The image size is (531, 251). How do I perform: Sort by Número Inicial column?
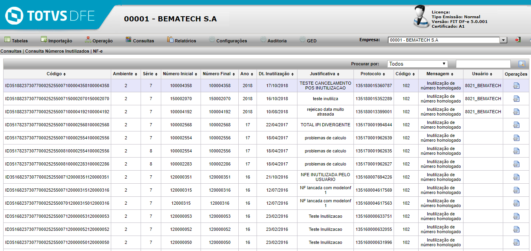pyautogui.click(x=180, y=74)
